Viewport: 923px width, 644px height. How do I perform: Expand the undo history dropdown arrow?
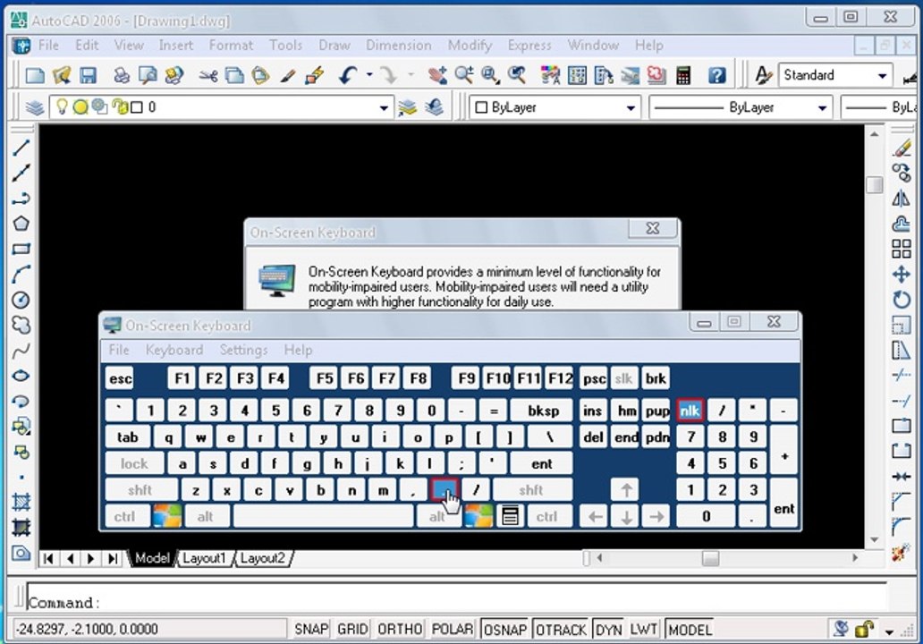369,75
